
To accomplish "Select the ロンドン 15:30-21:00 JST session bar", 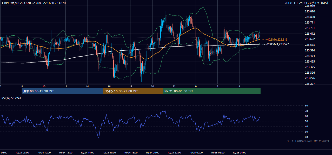I will pos(133,91).
